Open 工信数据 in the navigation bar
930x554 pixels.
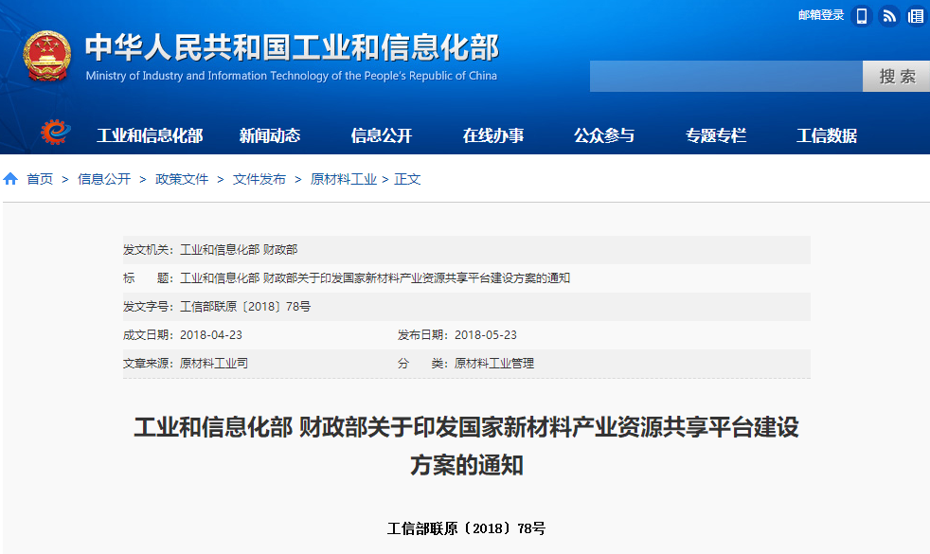827,135
